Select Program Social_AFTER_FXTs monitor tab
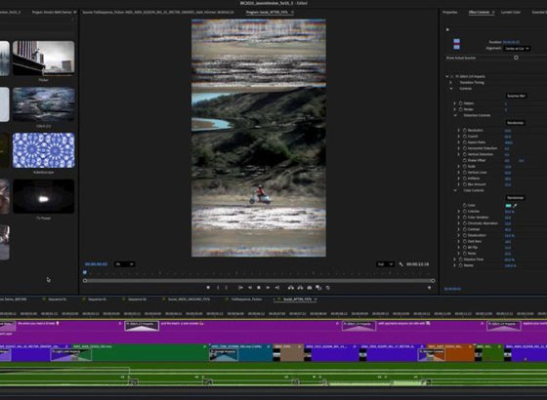The image size is (547, 400). tap(267, 12)
